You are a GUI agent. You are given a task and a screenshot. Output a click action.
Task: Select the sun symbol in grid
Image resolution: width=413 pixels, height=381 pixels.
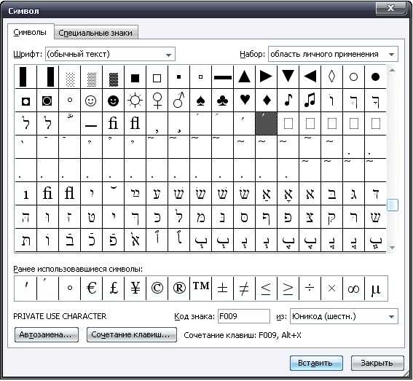click(x=135, y=101)
